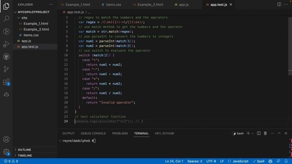Close the terminal panel
Viewport: 292px width, 164px height.
[x=286, y=133]
